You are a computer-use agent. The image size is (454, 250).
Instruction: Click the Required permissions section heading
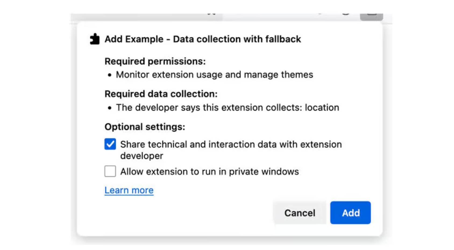click(155, 61)
